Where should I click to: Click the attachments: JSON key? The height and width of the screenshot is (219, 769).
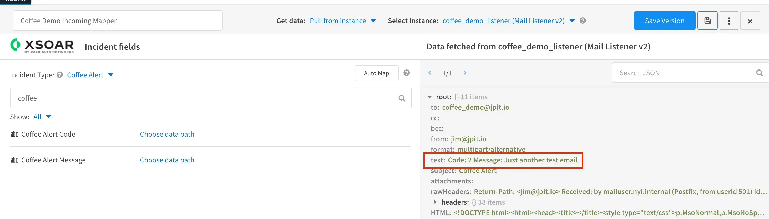452,181
